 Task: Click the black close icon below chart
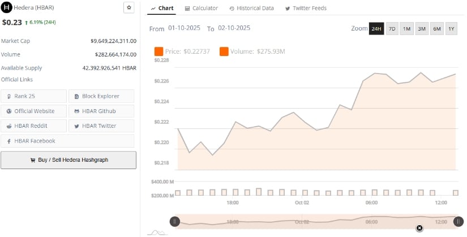pyautogui.click(x=419, y=228)
